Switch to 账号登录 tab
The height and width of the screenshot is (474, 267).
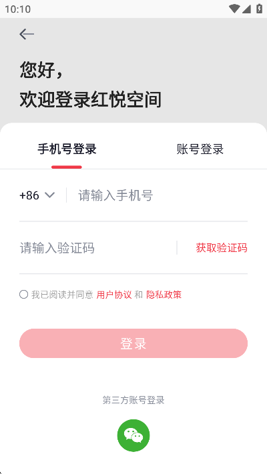click(x=200, y=149)
